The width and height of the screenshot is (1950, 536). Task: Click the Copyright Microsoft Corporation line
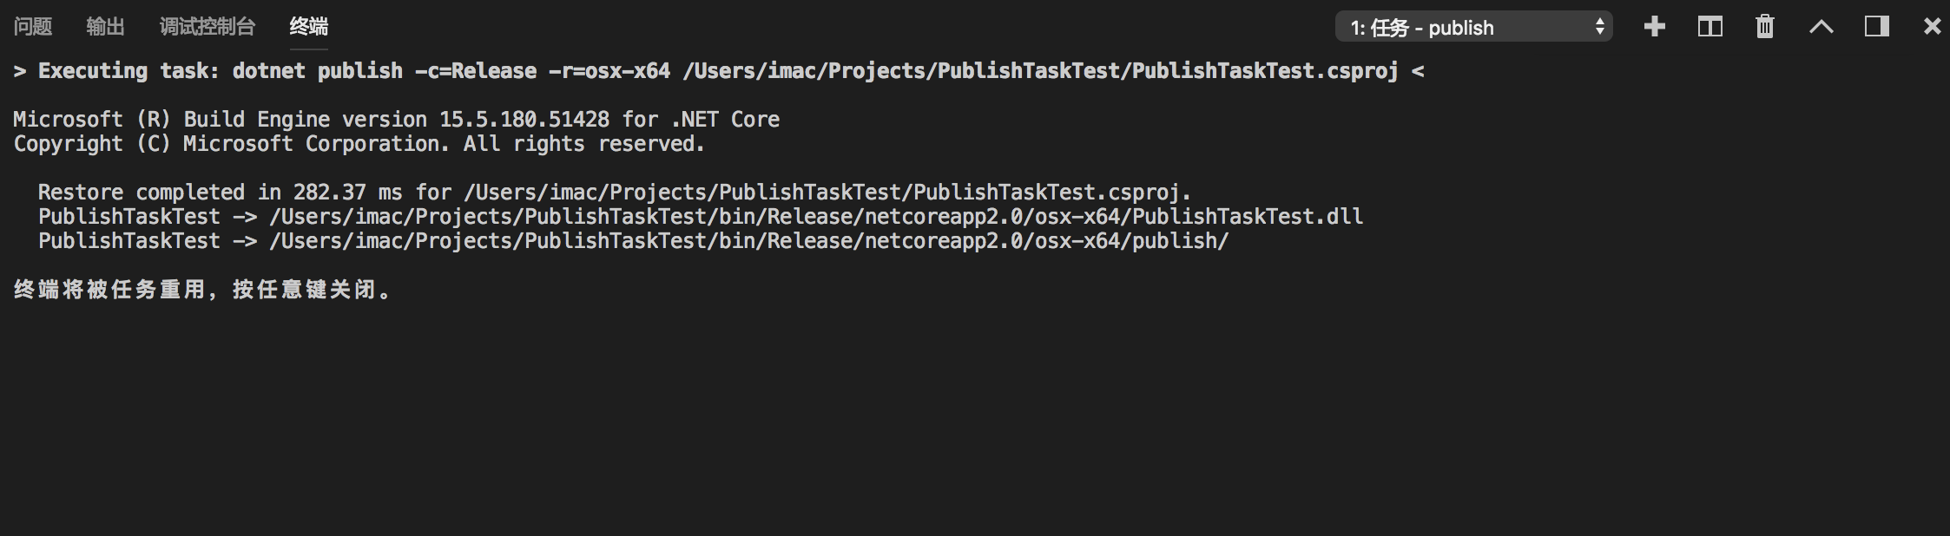click(x=359, y=144)
